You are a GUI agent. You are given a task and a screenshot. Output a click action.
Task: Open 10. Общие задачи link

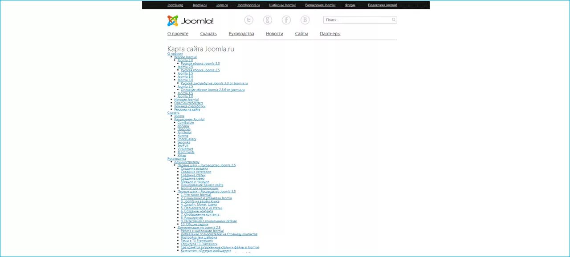[195, 225]
